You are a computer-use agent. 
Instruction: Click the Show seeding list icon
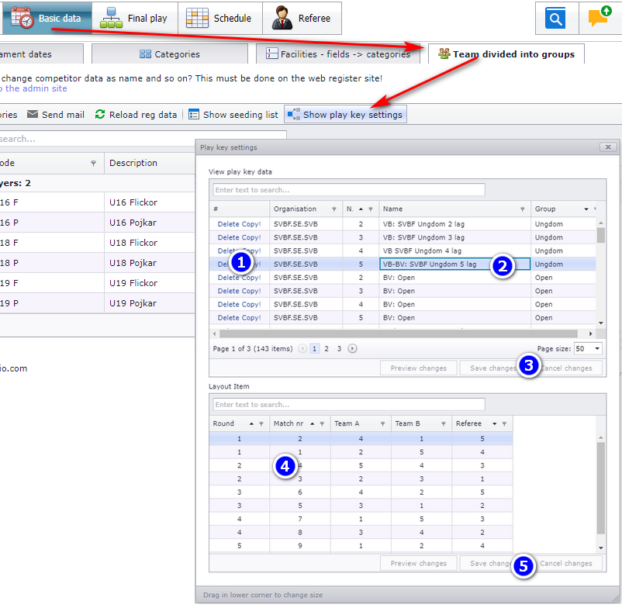(194, 115)
